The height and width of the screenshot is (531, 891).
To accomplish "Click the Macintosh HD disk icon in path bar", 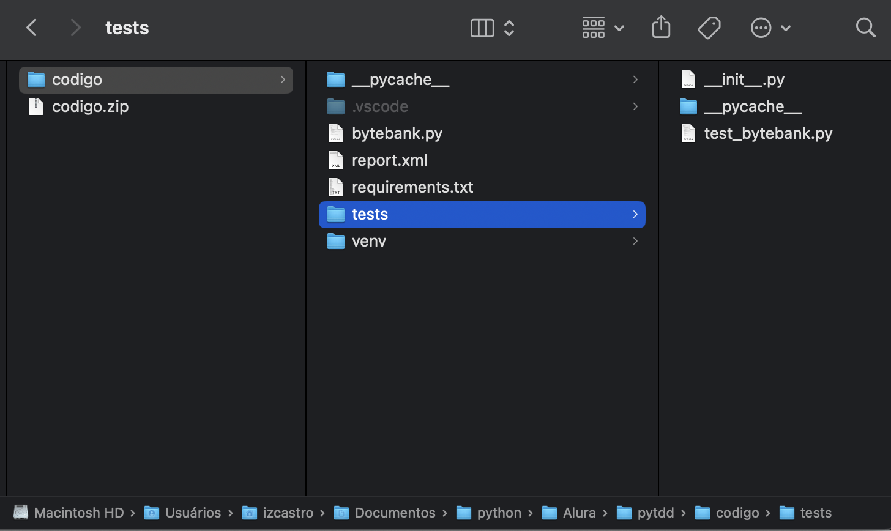I will pyautogui.click(x=21, y=513).
